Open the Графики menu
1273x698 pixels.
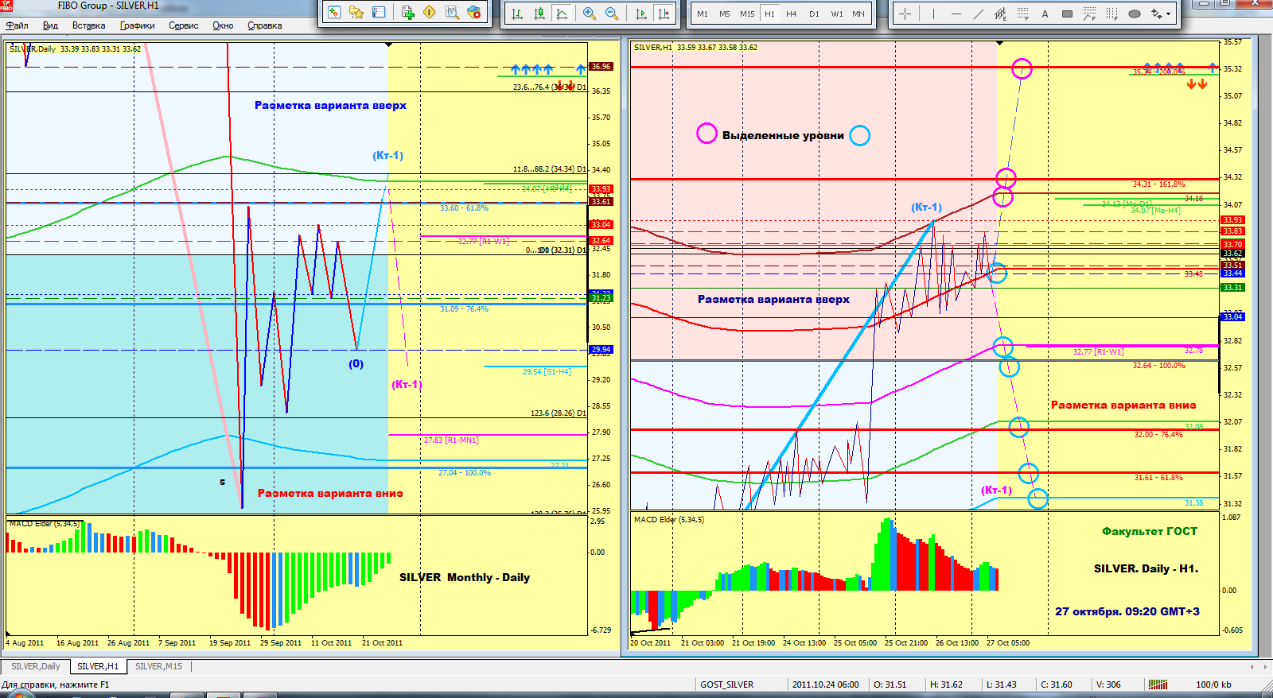(137, 25)
